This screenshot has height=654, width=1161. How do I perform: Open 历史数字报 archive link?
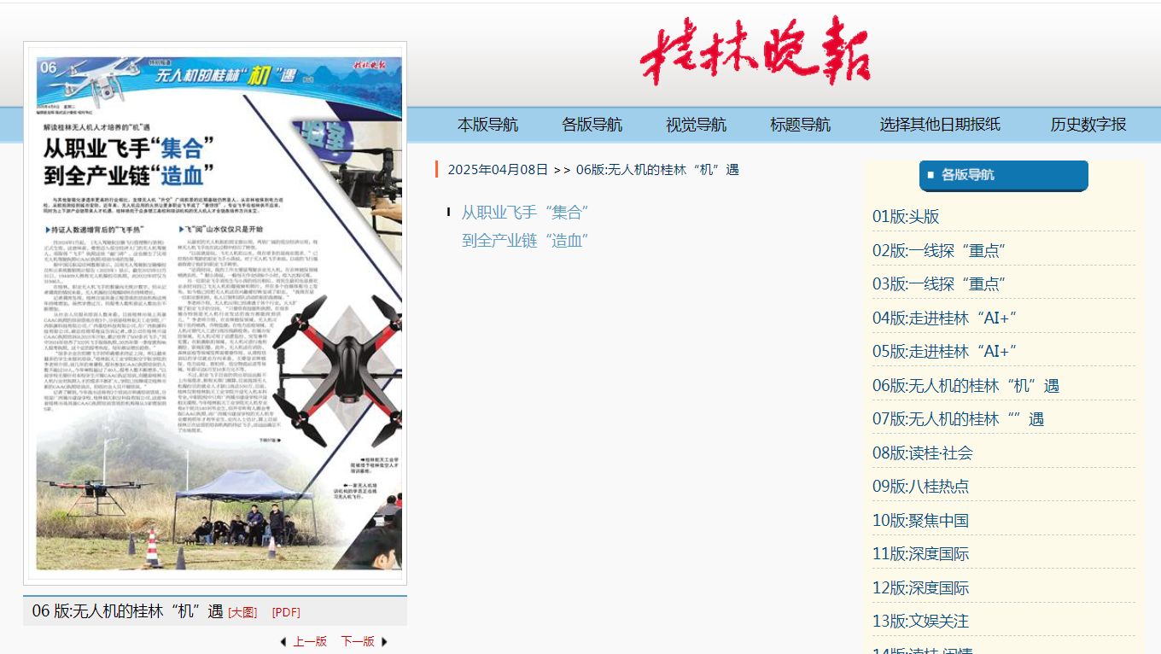click(1088, 125)
